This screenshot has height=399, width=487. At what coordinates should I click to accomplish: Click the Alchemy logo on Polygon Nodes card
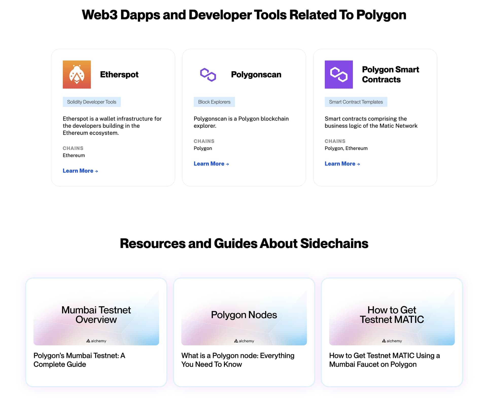pos(244,341)
